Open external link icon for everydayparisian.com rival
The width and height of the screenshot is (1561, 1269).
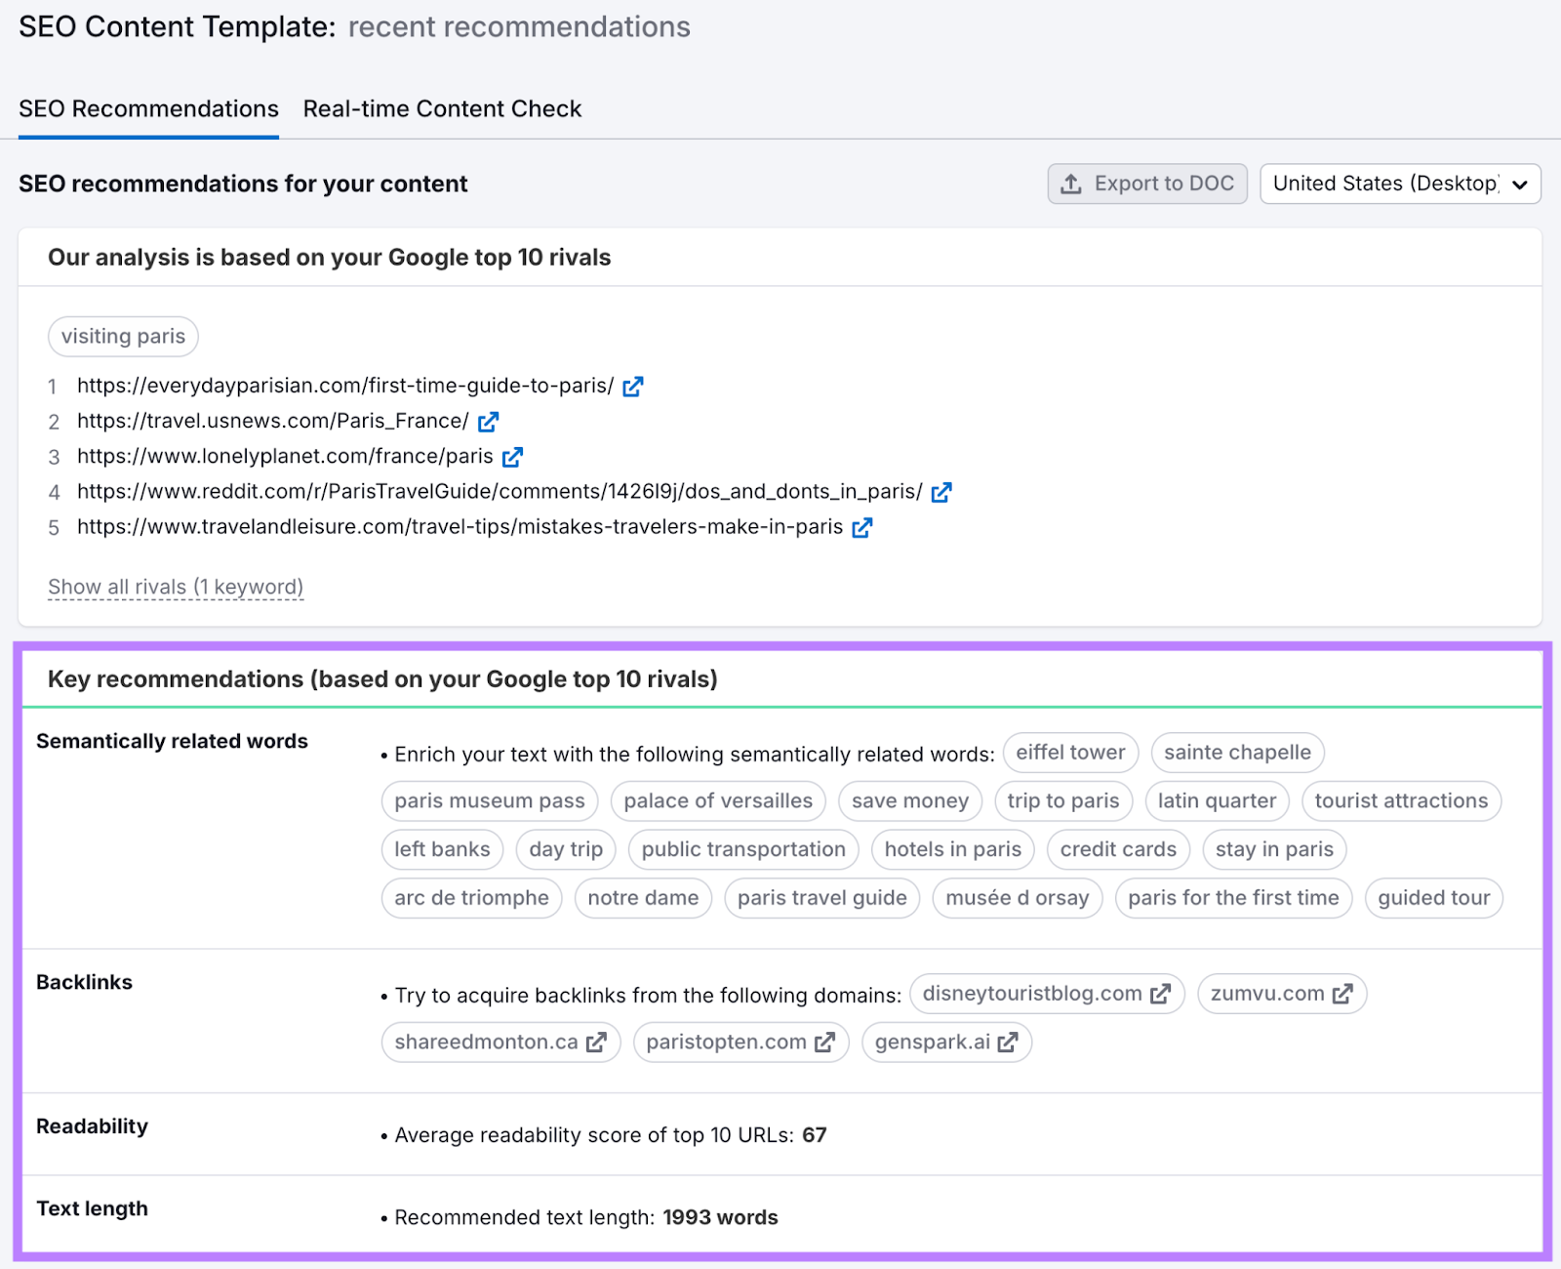(633, 387)
